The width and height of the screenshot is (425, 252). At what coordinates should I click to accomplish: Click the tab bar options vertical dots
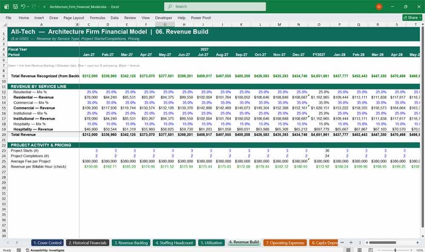(x=360, y=243)
